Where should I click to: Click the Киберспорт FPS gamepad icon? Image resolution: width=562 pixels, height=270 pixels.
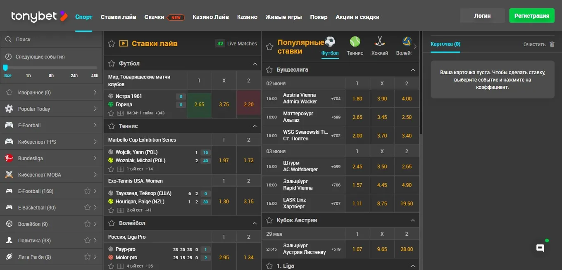click(x=9, y=142)
